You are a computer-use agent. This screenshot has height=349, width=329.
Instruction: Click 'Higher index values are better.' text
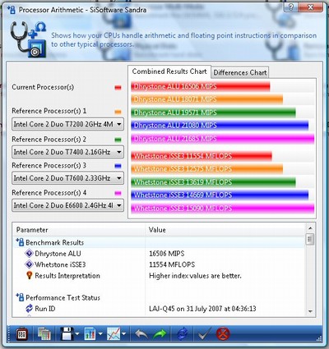click(x=195, y=275)
